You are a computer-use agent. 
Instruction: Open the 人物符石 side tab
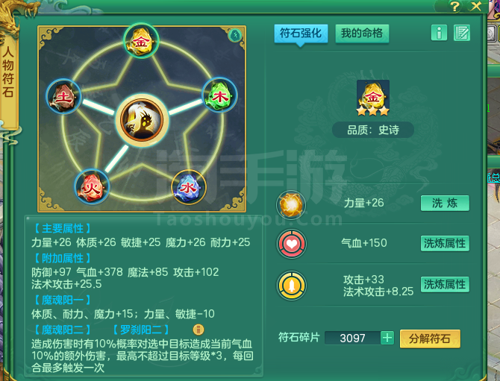tap(9, 72)
